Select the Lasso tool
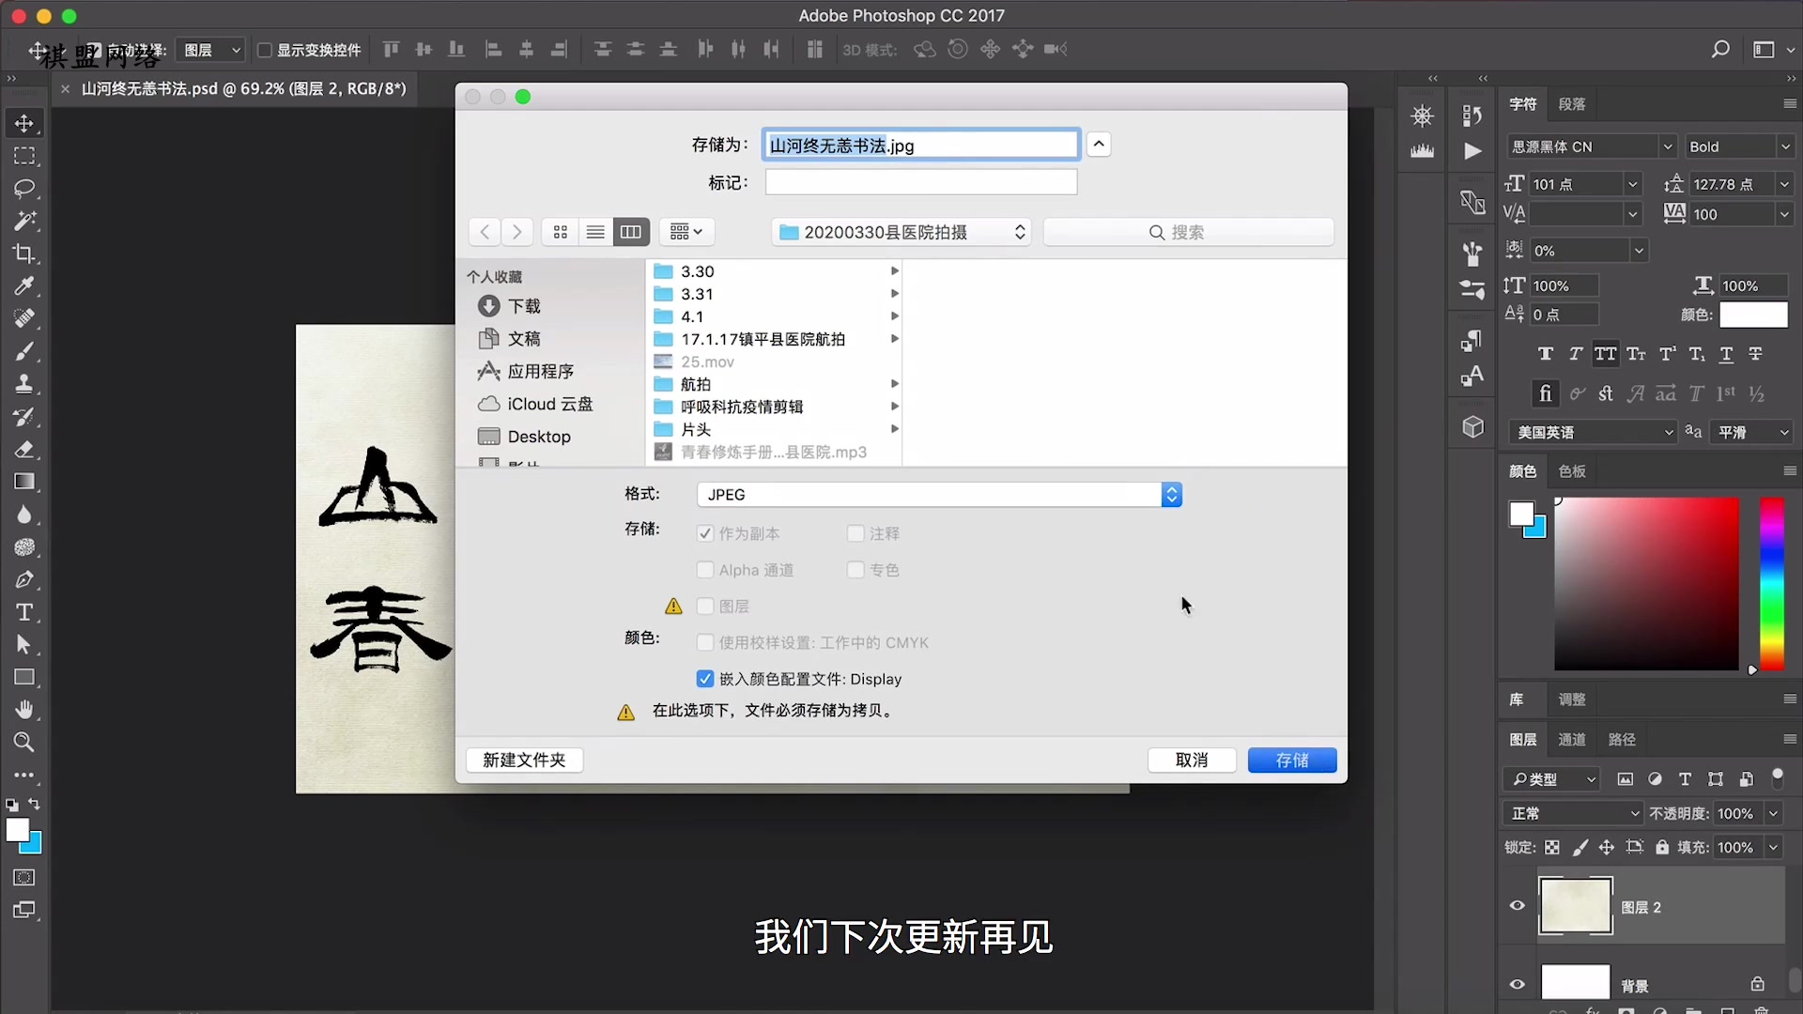Screen dimensions: 1803x1014 [x=24, y=188]
